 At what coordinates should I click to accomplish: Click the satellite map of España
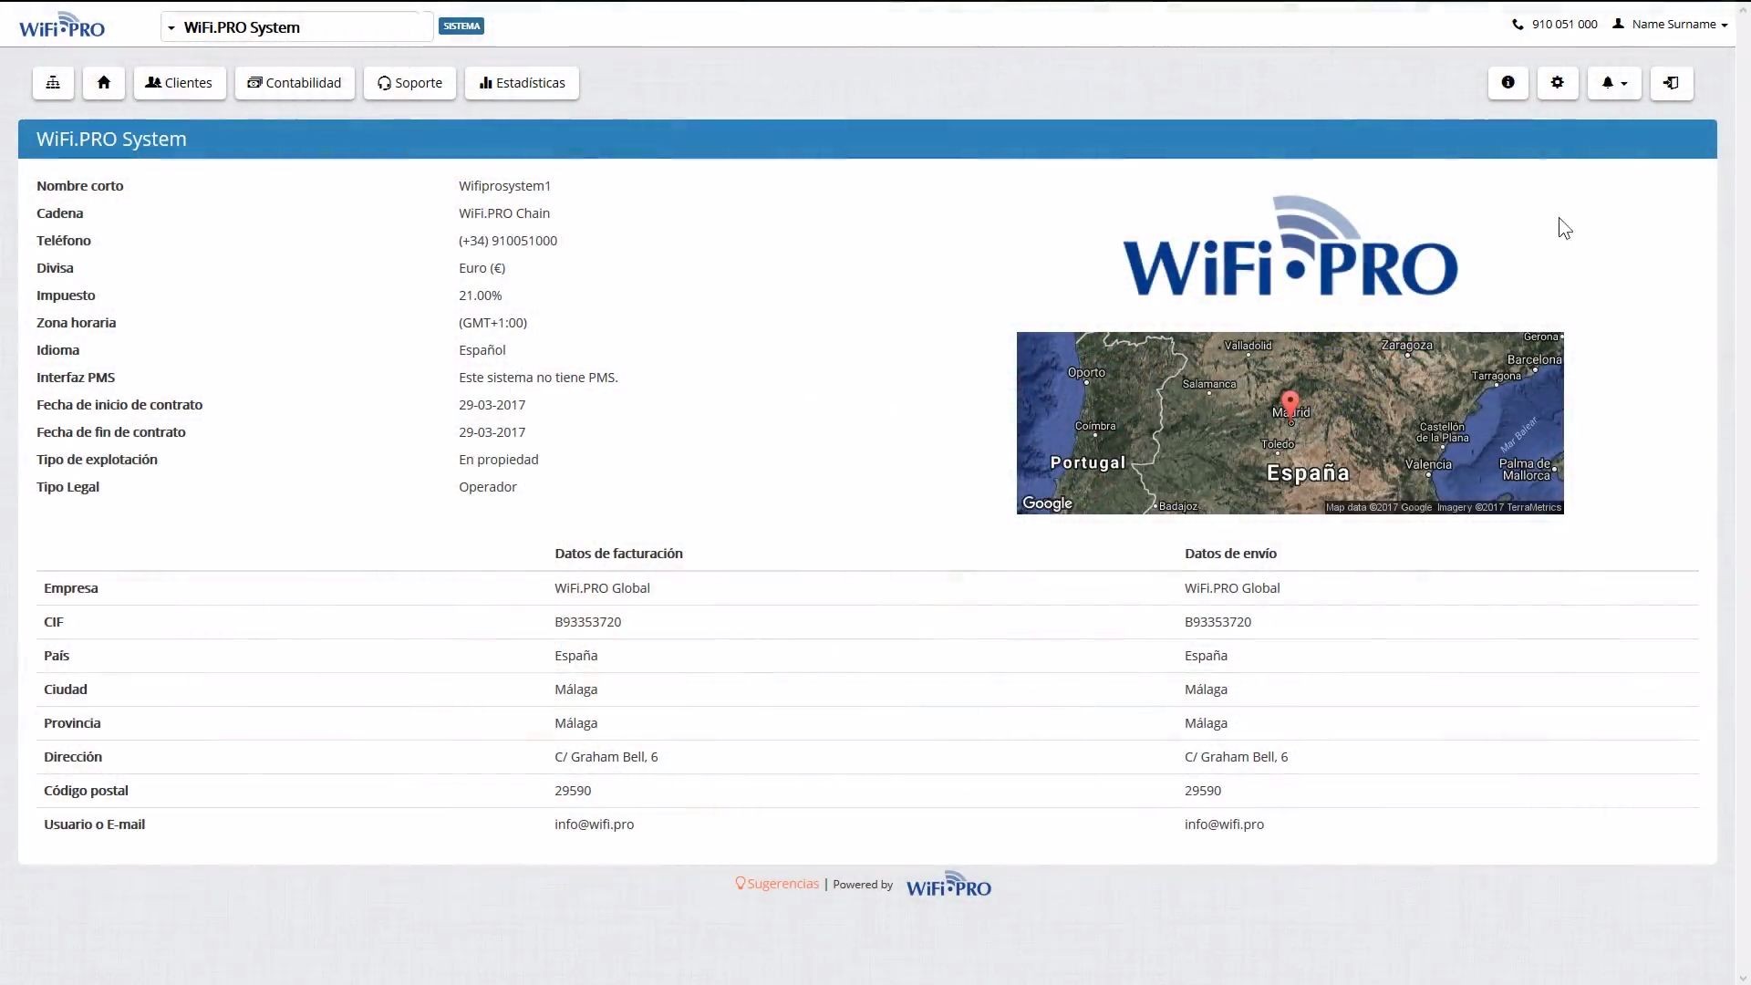pos(1290,423)
